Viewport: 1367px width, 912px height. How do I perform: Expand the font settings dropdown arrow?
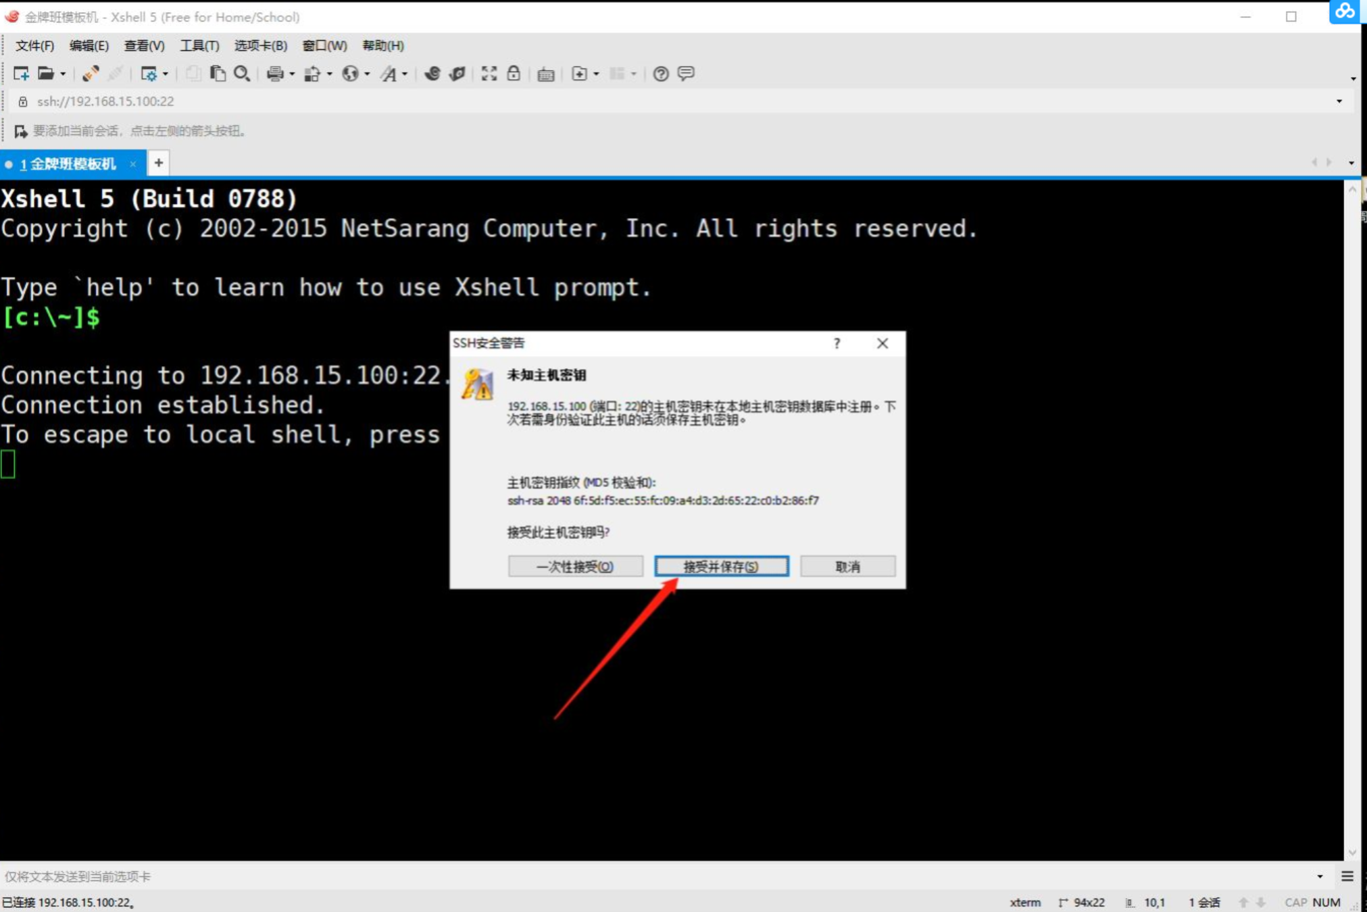[405, 74]
